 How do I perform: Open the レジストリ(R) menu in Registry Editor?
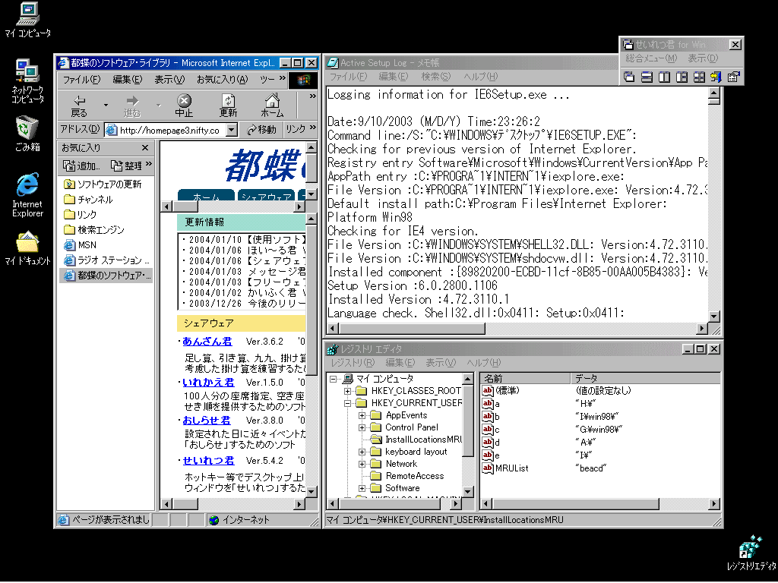[x=353, y=363]
